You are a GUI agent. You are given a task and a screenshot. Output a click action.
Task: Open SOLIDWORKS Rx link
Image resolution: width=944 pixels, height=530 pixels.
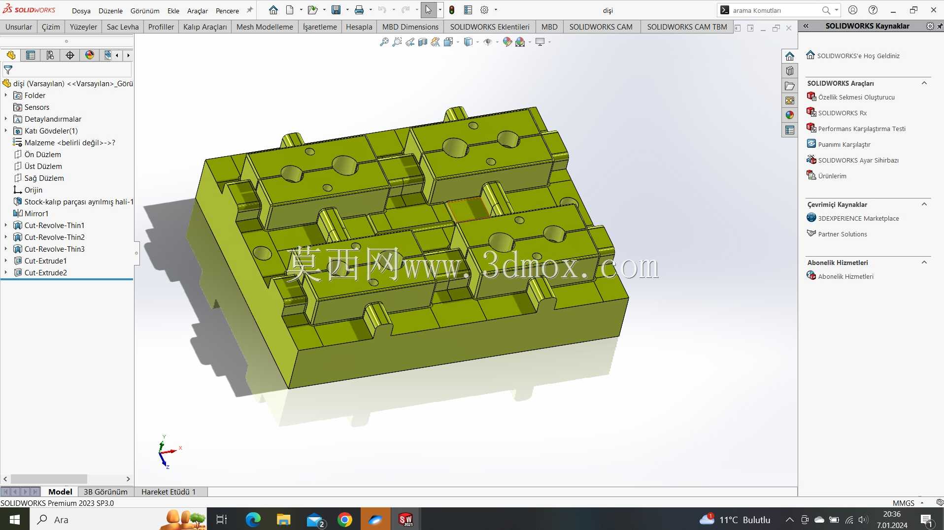point(842,113)
